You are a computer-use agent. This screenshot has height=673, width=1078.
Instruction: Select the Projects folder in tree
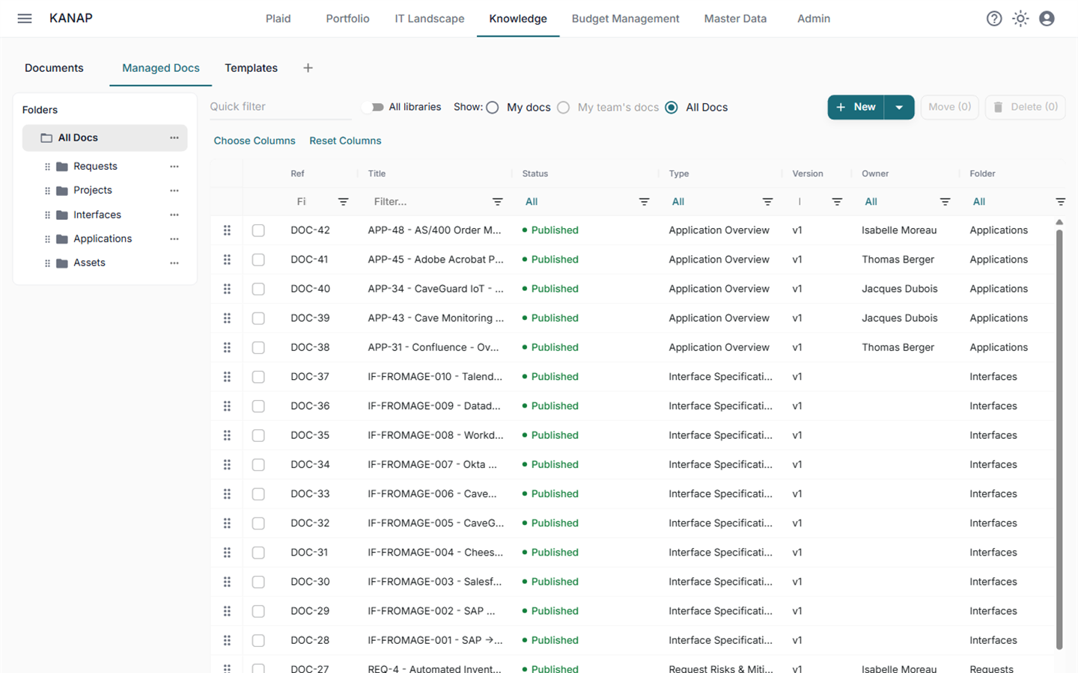93,191
